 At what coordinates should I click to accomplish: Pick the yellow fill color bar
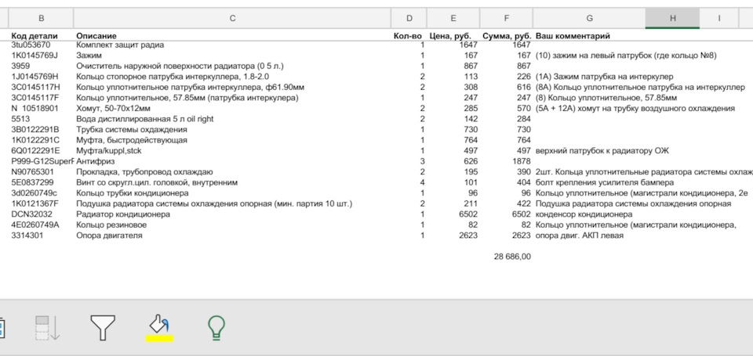pos(159,338)
